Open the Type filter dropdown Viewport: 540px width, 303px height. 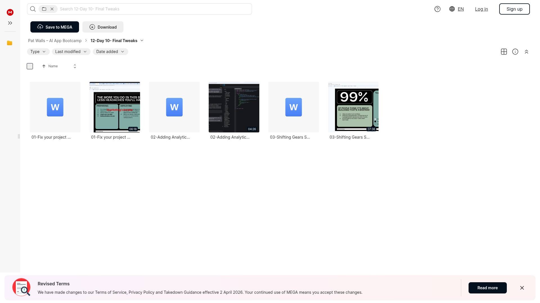point(38,52)
